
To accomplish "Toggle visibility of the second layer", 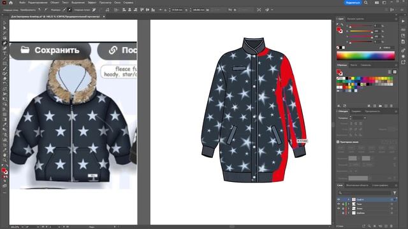I will click(x=339, y=204).
